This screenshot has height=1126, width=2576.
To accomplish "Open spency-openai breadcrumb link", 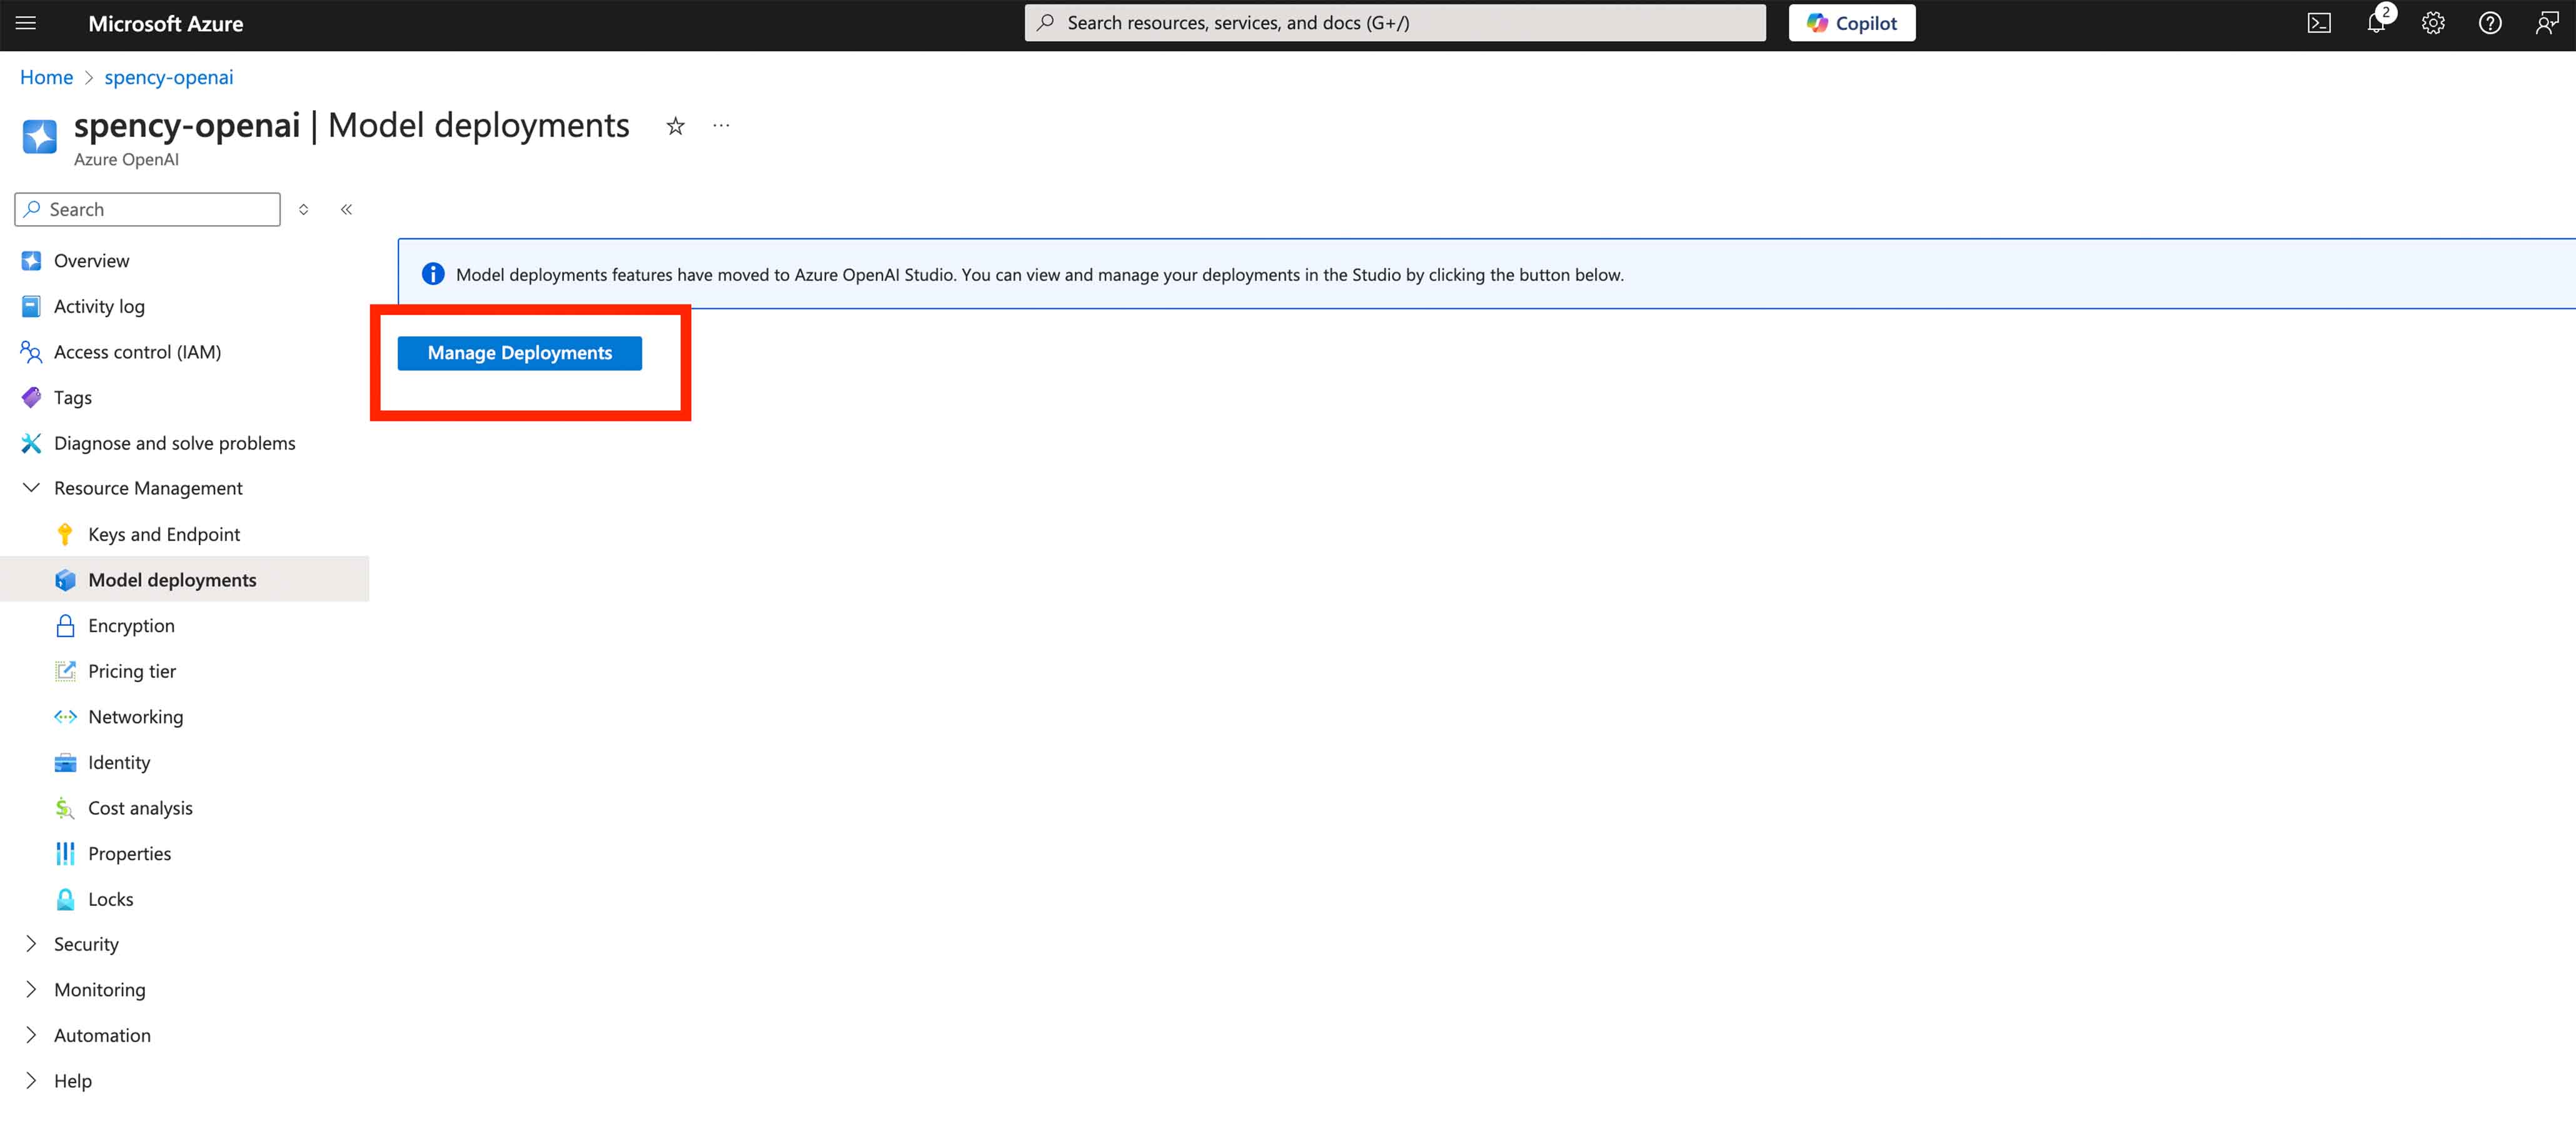I will click(x=168, y=78).
